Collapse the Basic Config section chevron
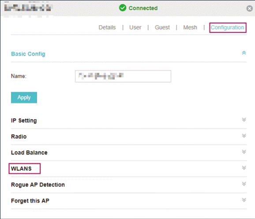This screenshot has height=219, width=255. (244, 53)
